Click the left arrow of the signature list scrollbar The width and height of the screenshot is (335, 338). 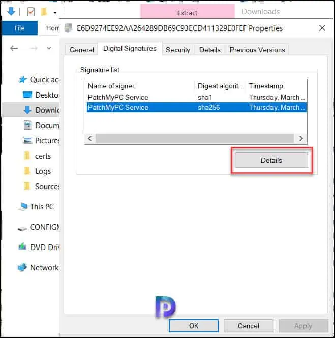90,138
